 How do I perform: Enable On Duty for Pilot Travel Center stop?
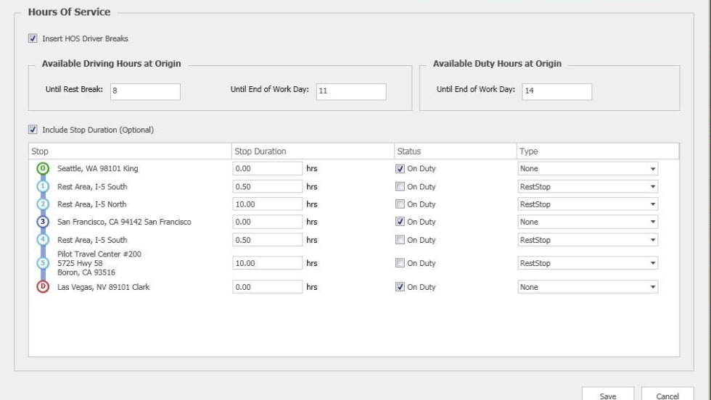pyautogui.click(x=400, y=263)
